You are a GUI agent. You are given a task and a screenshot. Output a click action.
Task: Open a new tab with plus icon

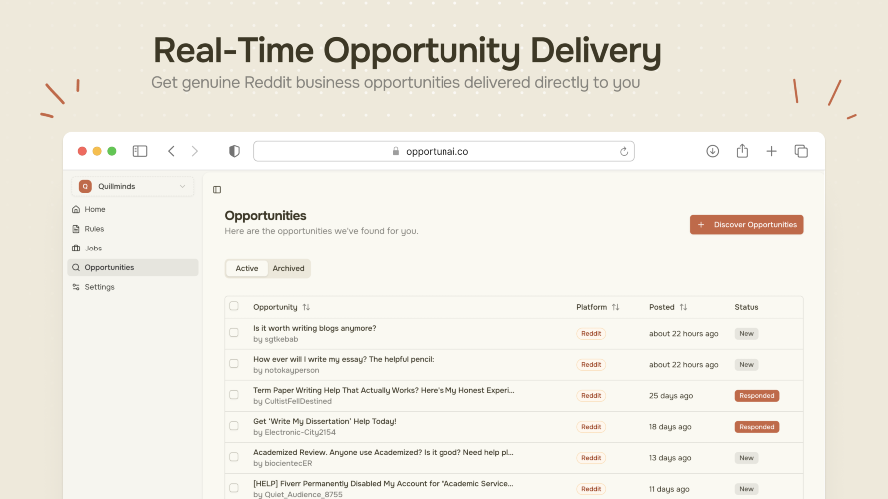point(771,151)
